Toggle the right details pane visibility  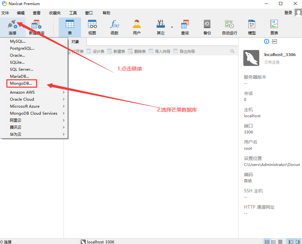click(x=298, y=241)
